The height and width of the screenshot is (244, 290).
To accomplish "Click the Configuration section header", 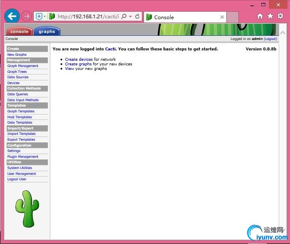I will [27, 145].
